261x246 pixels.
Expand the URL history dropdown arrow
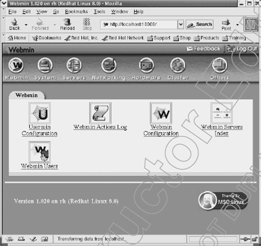(x=180, y=25)
